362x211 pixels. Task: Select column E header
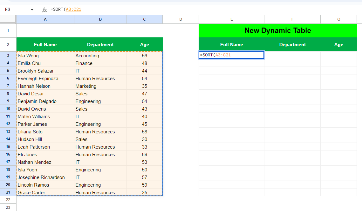pyautogui.click(x=232, y=19)
